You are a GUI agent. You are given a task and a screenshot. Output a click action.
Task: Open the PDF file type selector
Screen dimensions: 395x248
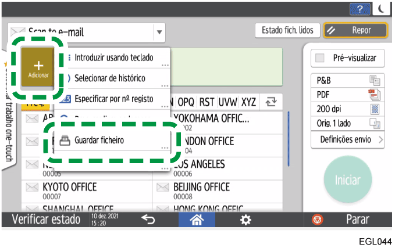click(x=347, y=95)
